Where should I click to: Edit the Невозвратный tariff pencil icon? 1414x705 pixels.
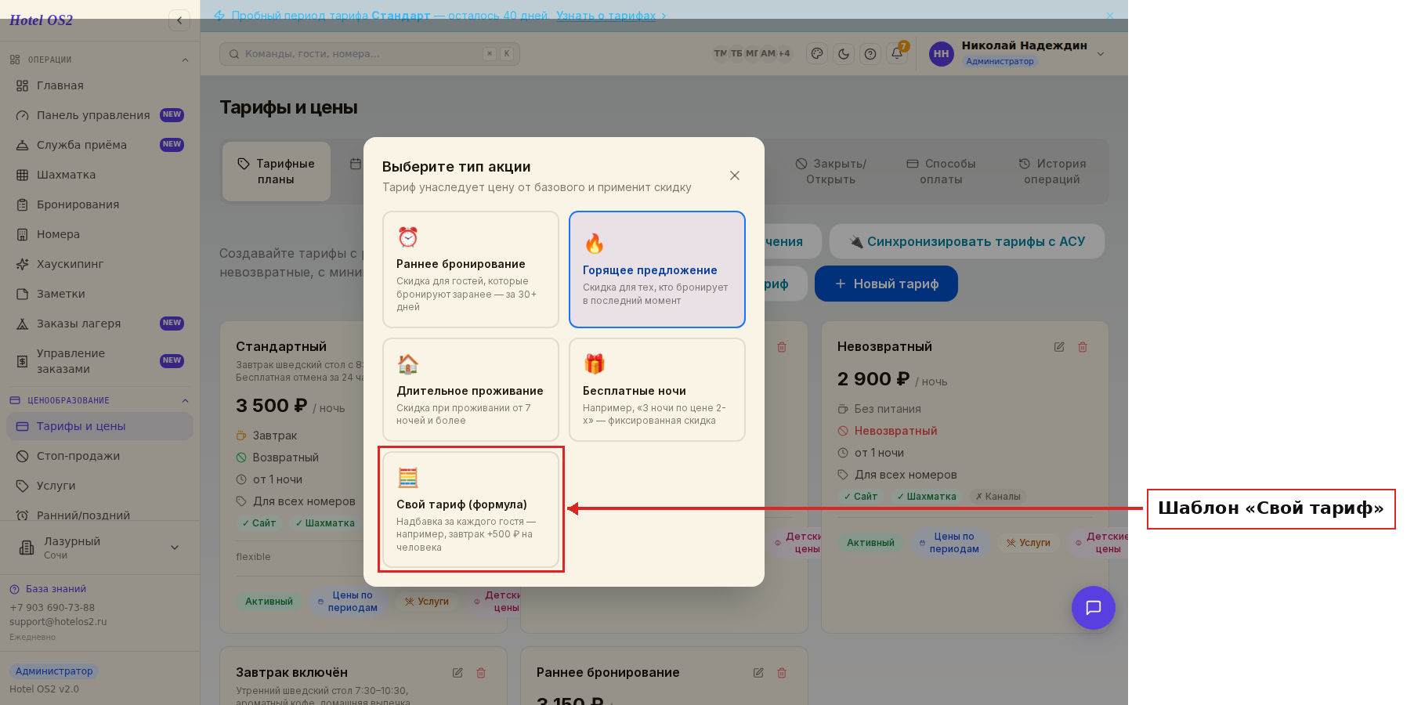[x=1059, y=347]
